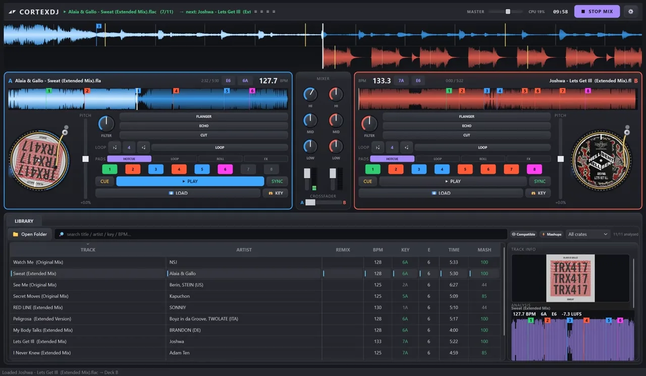
Task: Open the LIBRARY tab
Action: click(x=24, y=221)
